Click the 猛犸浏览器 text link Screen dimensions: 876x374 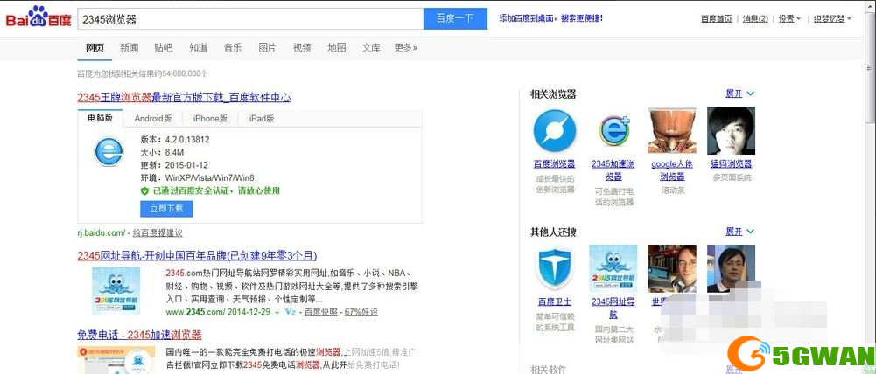coord(731,164)
